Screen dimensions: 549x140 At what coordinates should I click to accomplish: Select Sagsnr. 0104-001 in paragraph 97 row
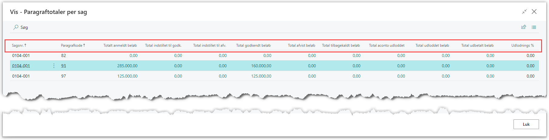pos(21,76)
